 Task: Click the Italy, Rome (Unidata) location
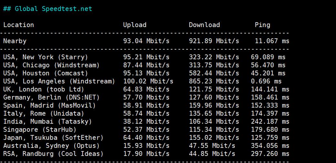coord(44,113)
